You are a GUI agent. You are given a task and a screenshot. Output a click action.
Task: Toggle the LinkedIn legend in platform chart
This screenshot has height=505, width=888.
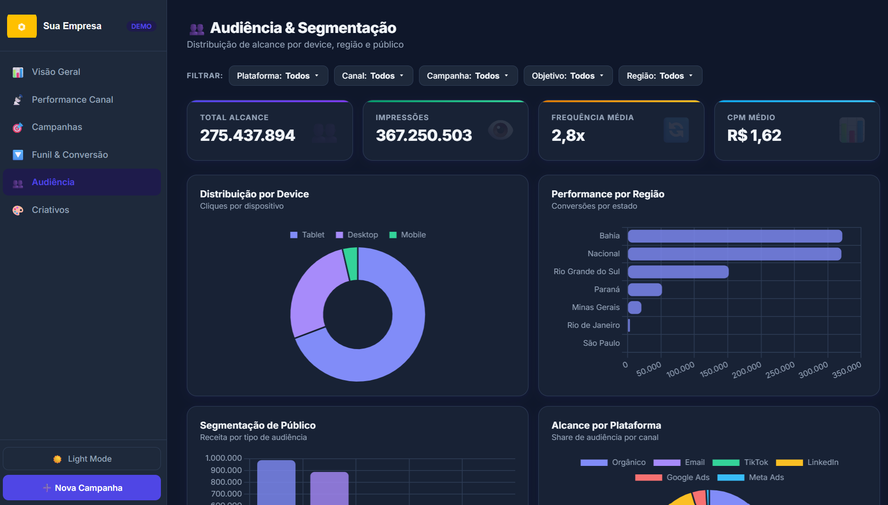pos(807,463)
